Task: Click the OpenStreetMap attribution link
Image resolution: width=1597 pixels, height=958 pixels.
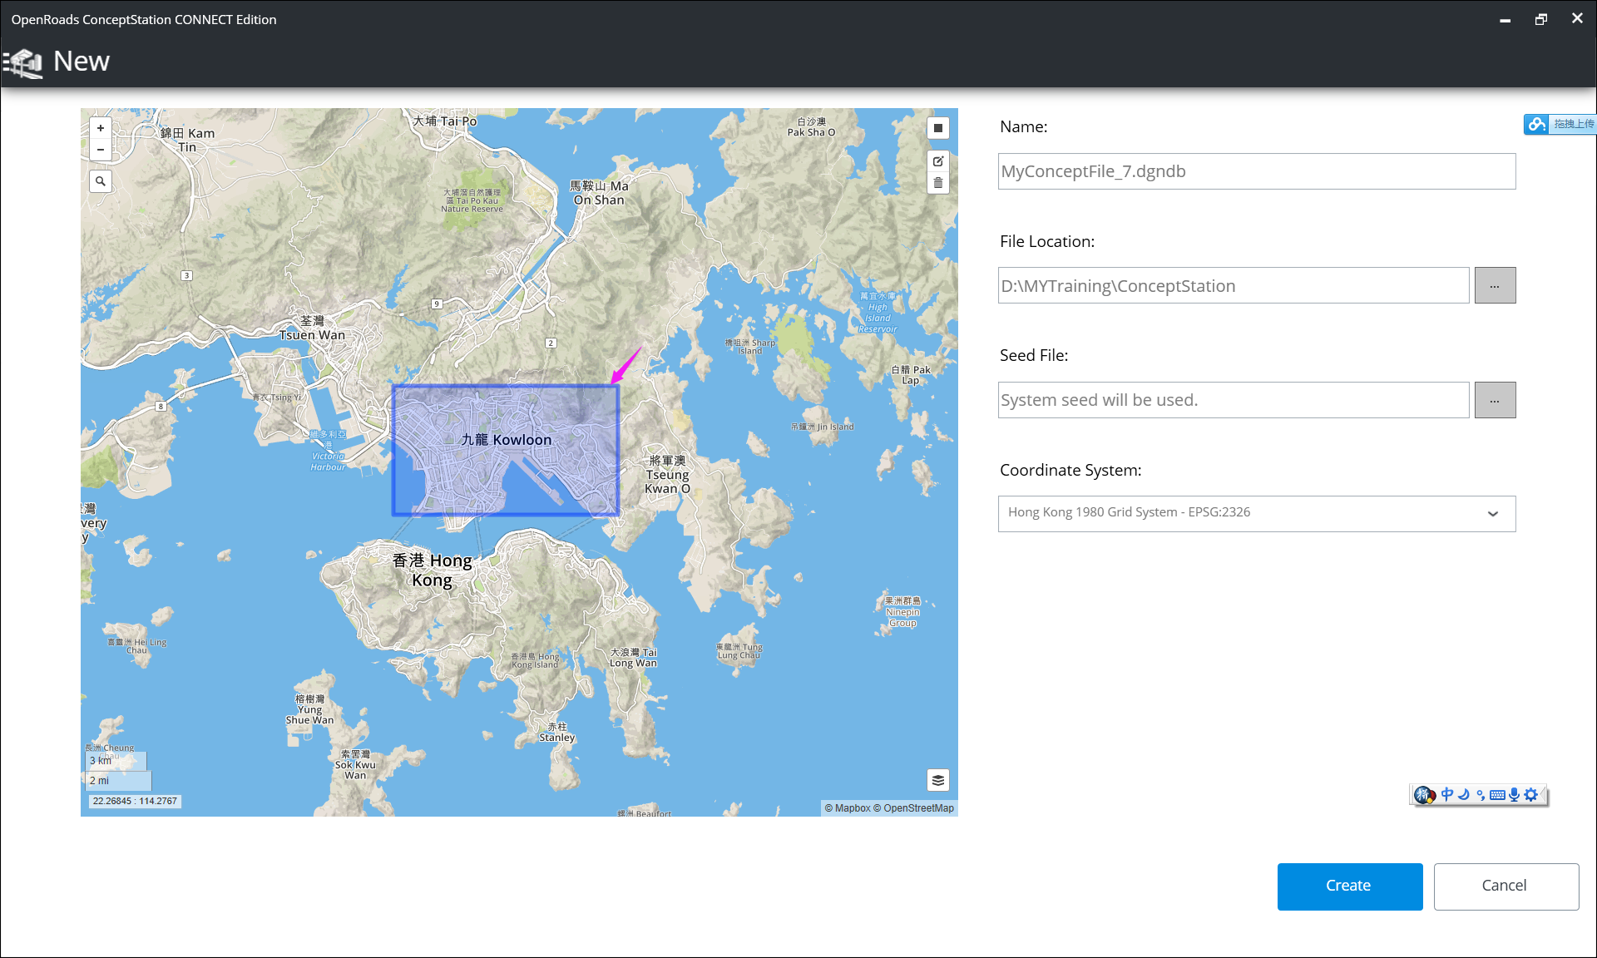Action: click(913, 808)
